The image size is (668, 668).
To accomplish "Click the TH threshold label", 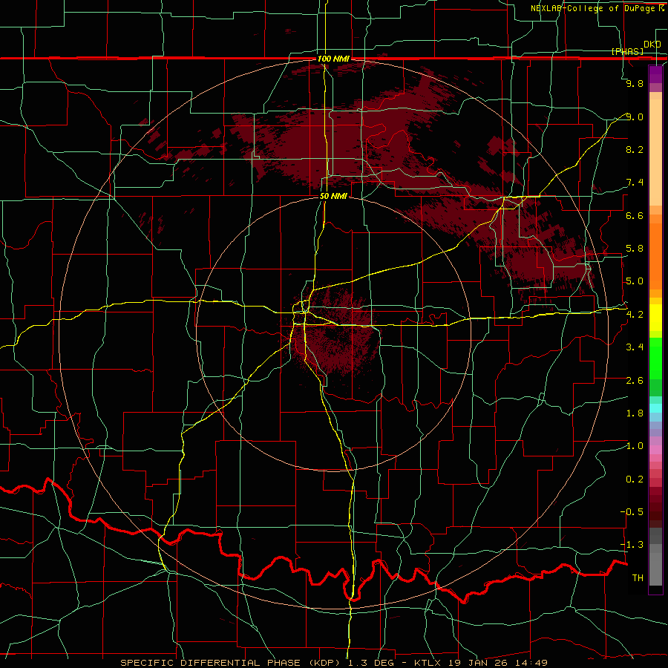I will pos(638,578).
